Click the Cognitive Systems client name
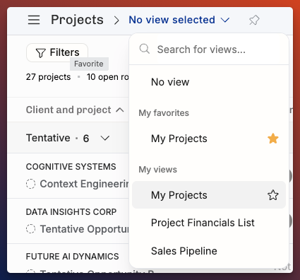 point(71,167)
